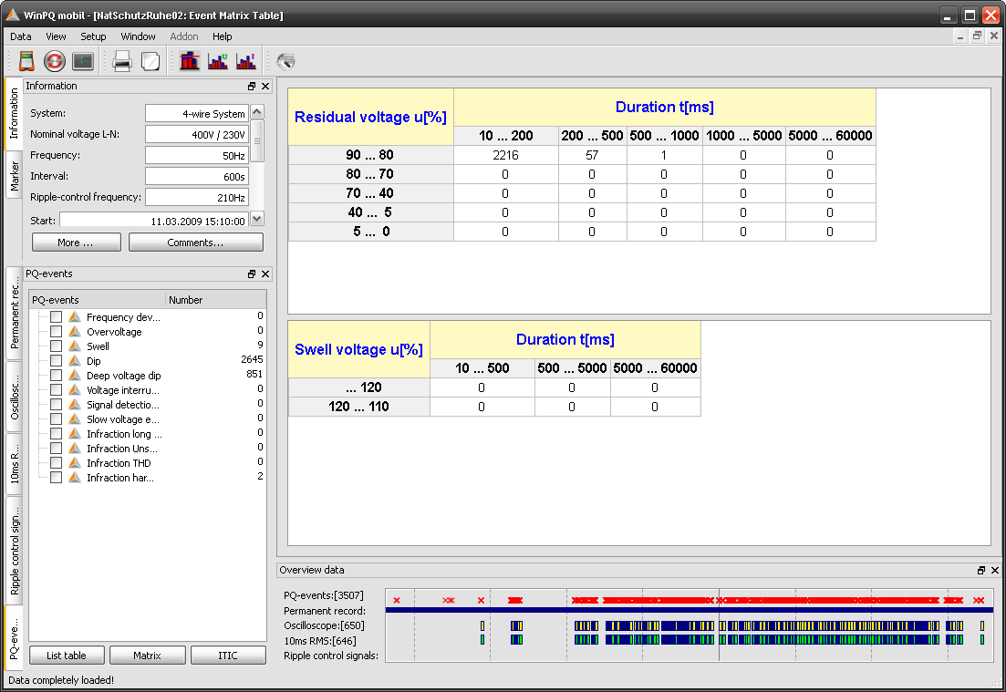Switch to the Oscillosc... side tab
Image resolution: width=1006 pixels, height=692 pixels.
point(14,397)
